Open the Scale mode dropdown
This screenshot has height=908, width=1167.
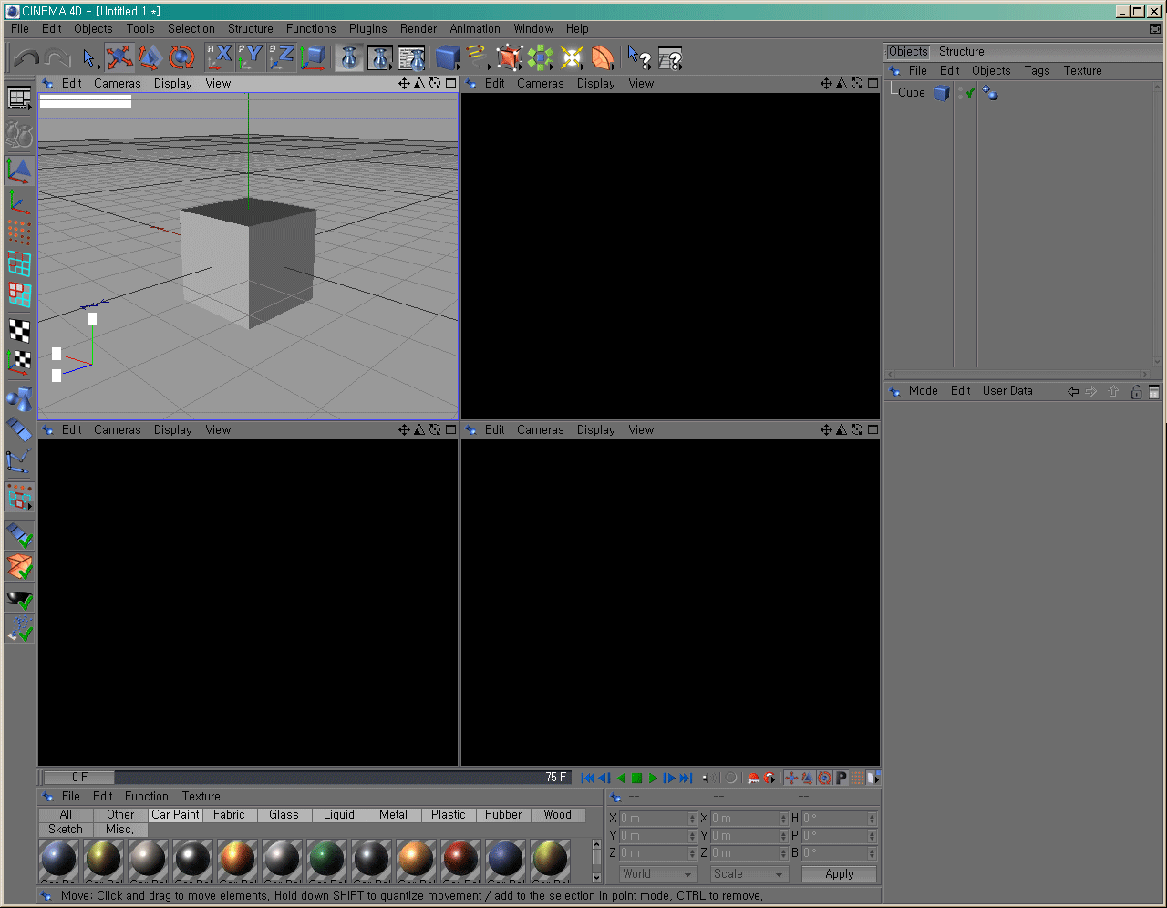[x=748, y=874]
